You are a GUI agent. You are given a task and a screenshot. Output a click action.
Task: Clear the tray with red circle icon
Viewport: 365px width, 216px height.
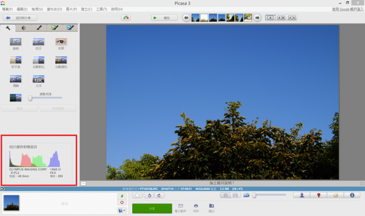pyautogui.click(x=121, y=202)
